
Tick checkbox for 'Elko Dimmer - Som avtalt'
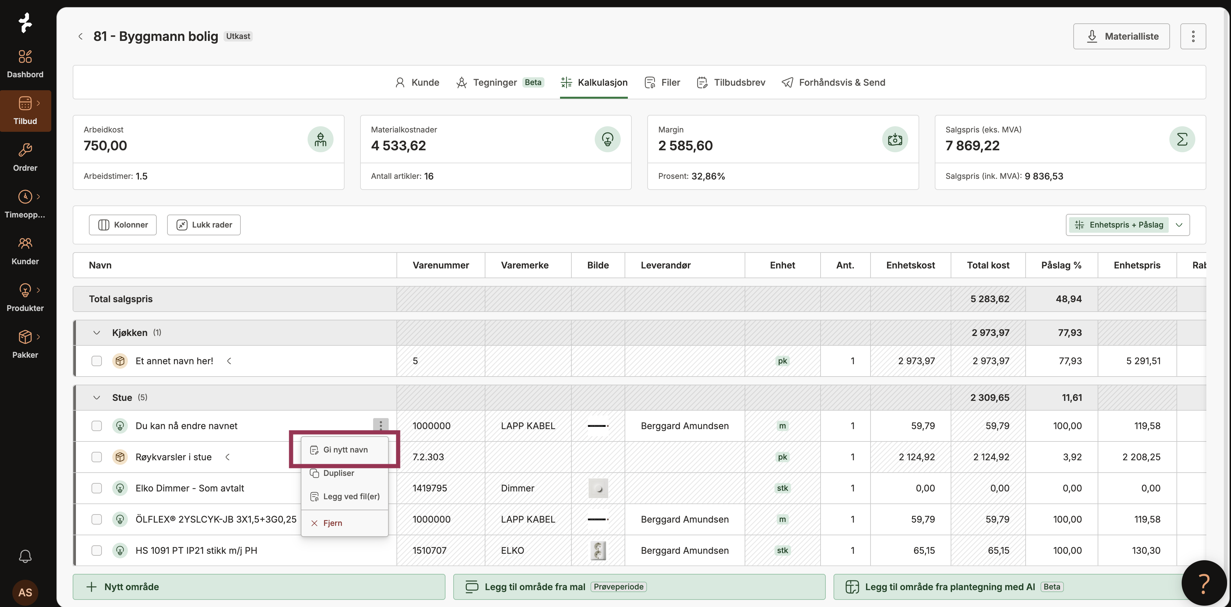tap(97, 488)
